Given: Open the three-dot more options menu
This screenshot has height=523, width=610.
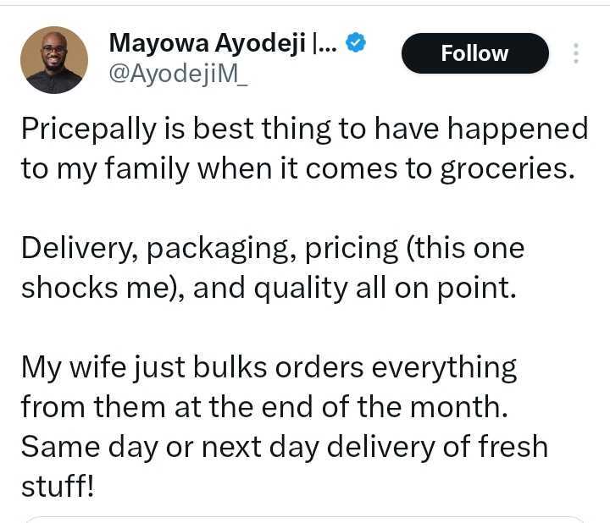Looking at the screenshot, I should click(x=576, y=53).
